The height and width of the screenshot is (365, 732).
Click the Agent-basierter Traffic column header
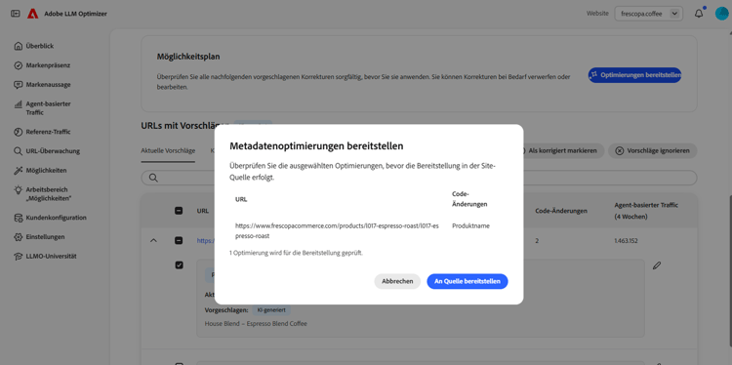pos(646,211)
